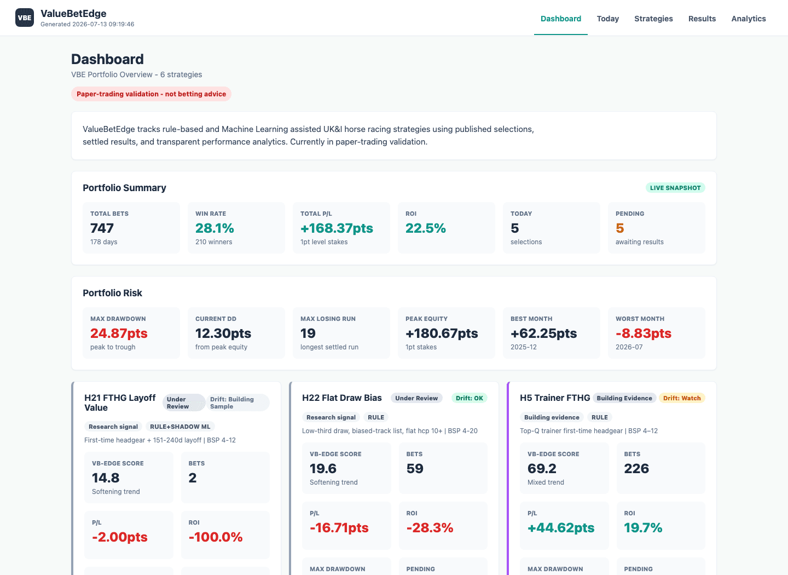Click the 'VBE Portfolio Overview - 6 strategies' subtitle
Viewport: 788px width, 575px height.
pyautogui.click(x=137, y=74)
